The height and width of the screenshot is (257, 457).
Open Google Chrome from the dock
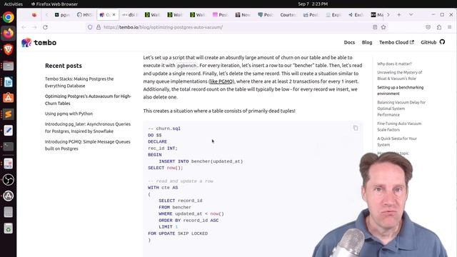(x=8, y=17)
